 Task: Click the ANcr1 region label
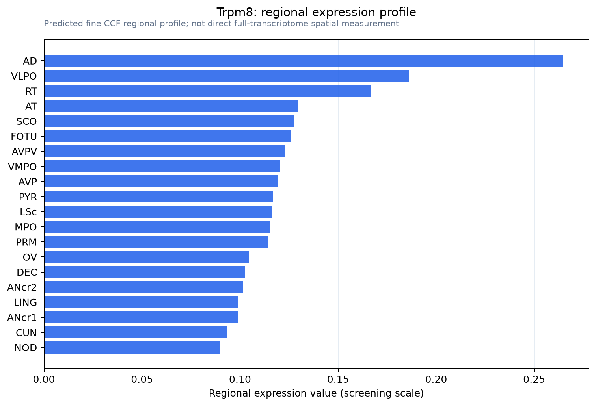[x=22, y=317]
